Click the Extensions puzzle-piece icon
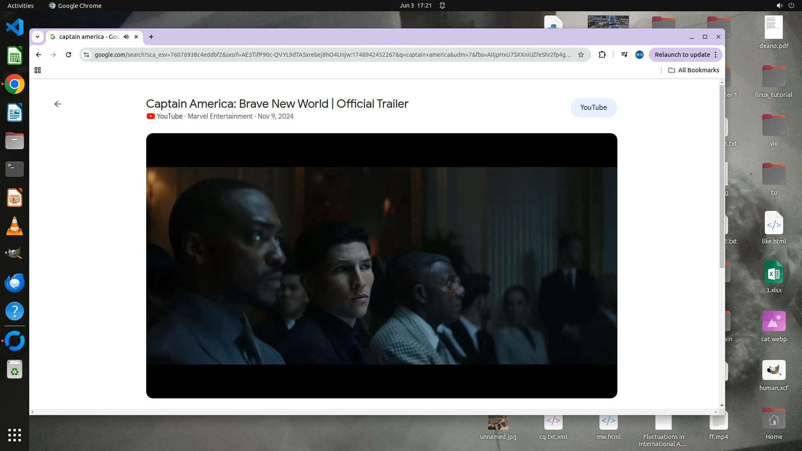The image size is (802, 451). 602,55
